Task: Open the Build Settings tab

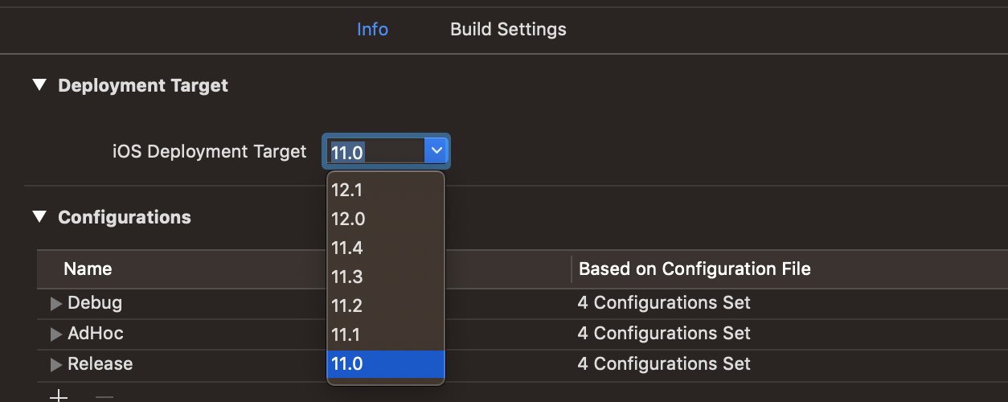Action: coord(508,30)
